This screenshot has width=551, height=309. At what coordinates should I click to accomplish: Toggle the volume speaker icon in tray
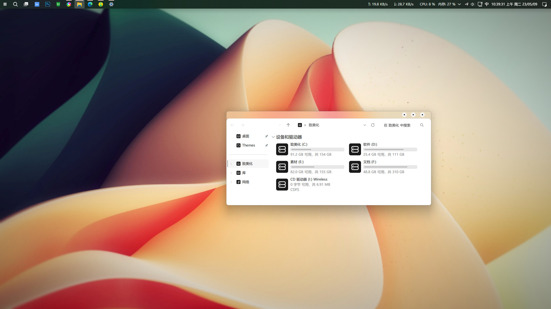tap(472, 4)
